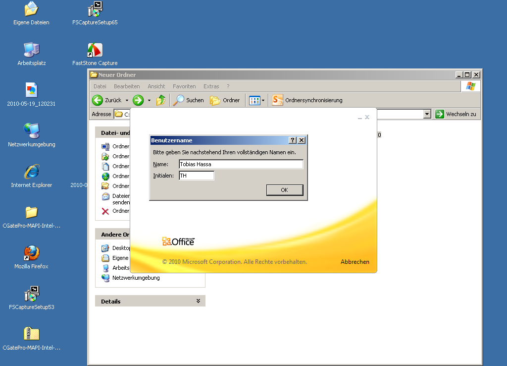This screenshot has height=366, width=507.
Task: Select the Mozilla Firefox desktop icon
Action: (x=31, y=253)
